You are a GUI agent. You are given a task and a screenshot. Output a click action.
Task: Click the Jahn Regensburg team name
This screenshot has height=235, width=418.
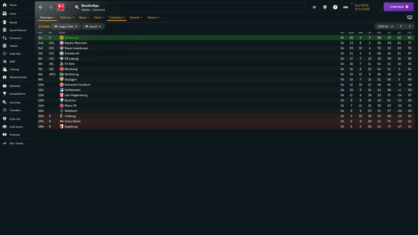click(76, 95)
